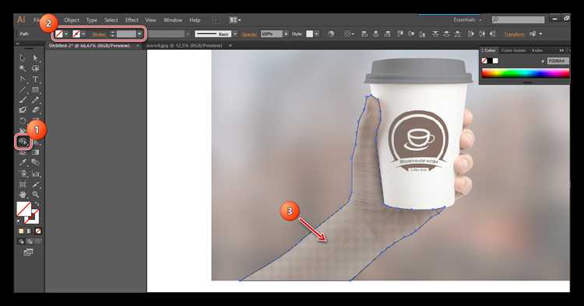Click the orange Opacity link
Viewport: 584px width, 306px height.
(249, 34)
